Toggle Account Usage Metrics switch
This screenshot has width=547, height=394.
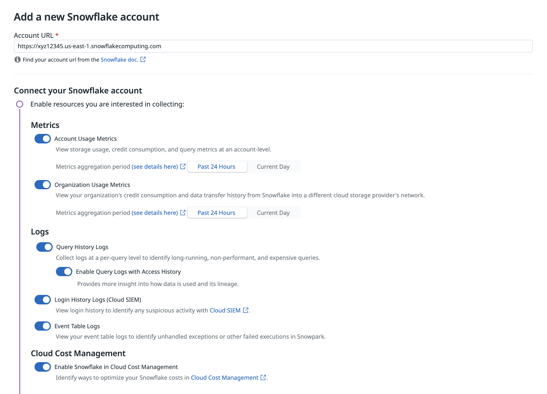point(43,139)
